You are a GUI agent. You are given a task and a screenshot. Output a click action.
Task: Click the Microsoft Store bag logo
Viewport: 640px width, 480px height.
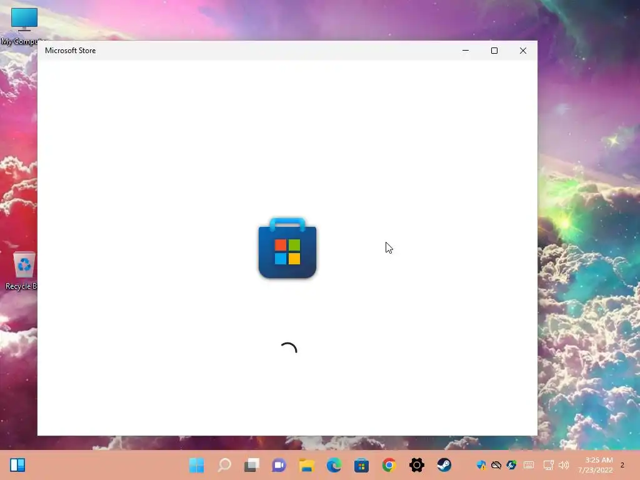[287, 247]
